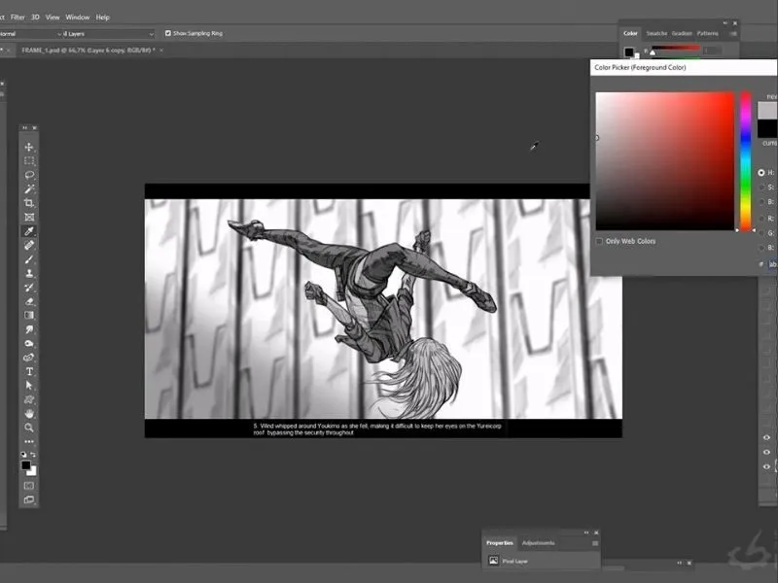Viewport: 778px width, 583px height.
Task: Select the Hand tool
Action: click(29, 413)
